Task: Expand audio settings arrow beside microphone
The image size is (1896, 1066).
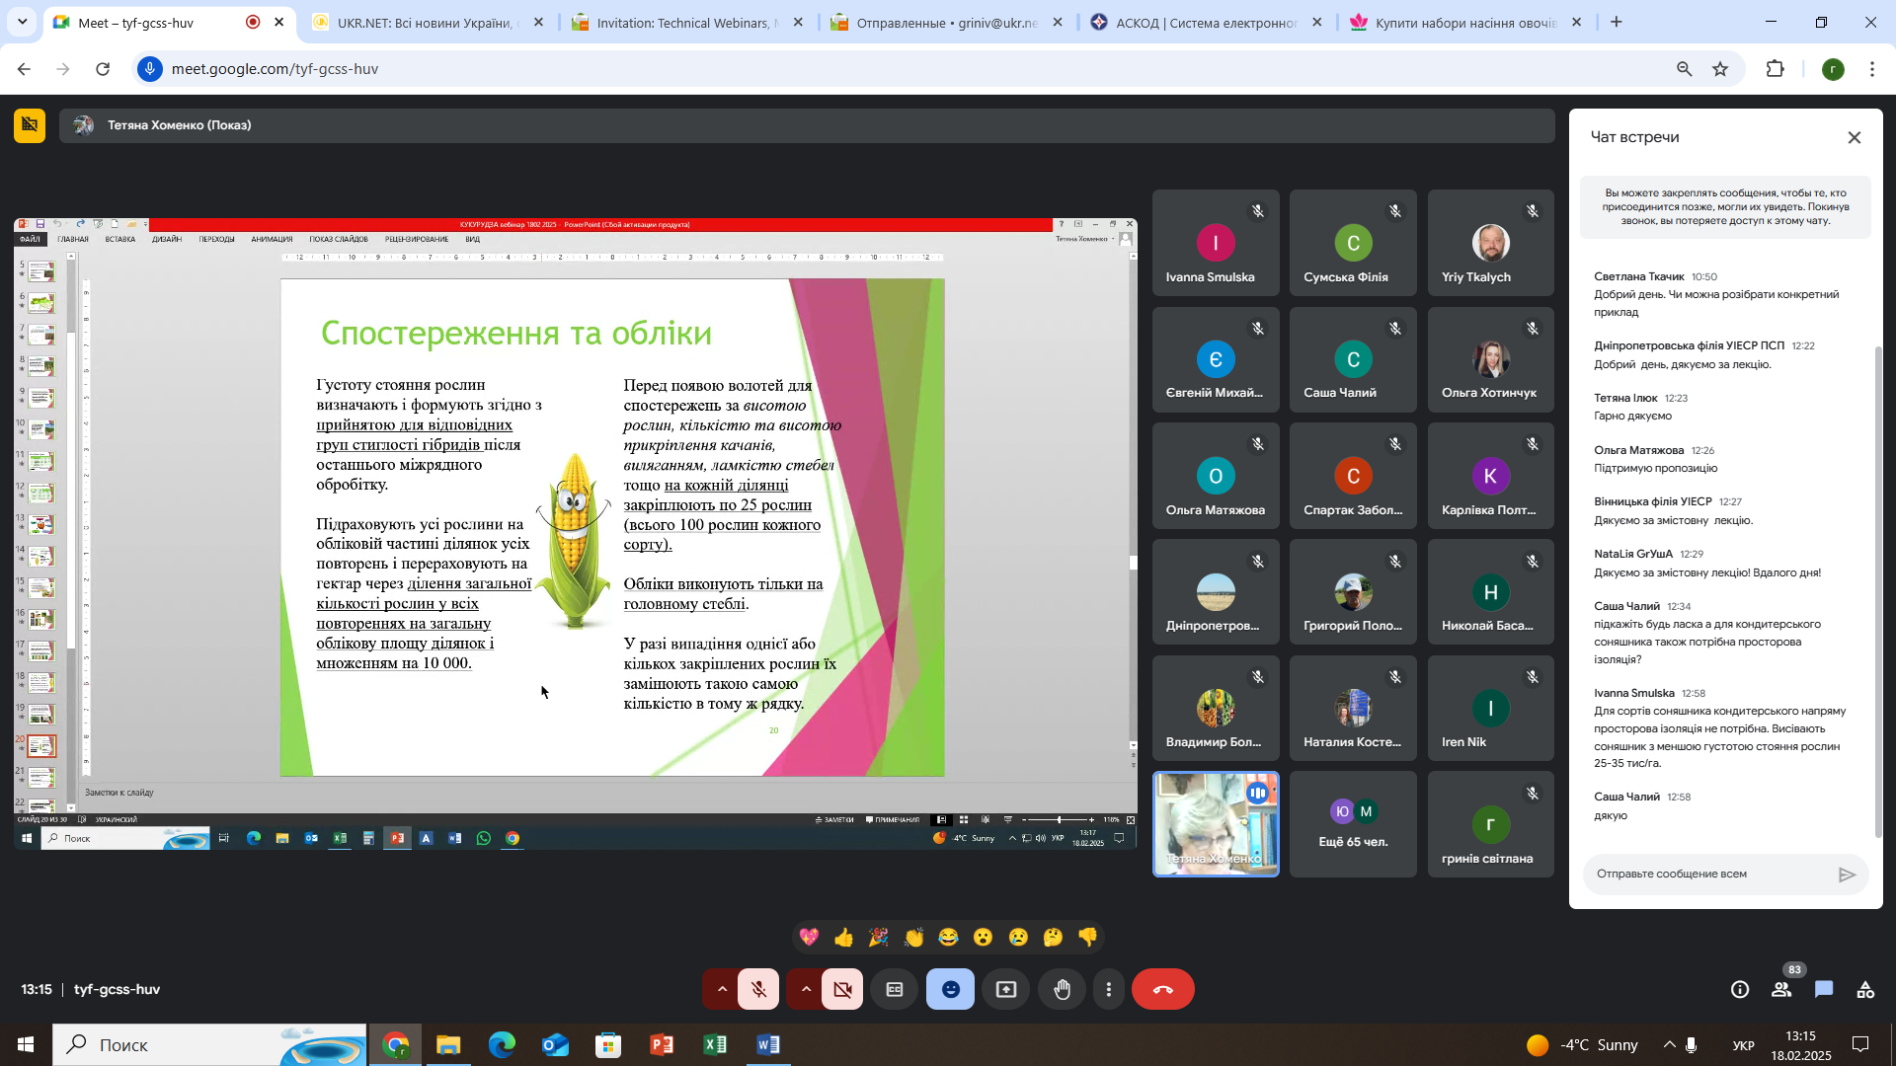Action: click(x=722, y=989)
